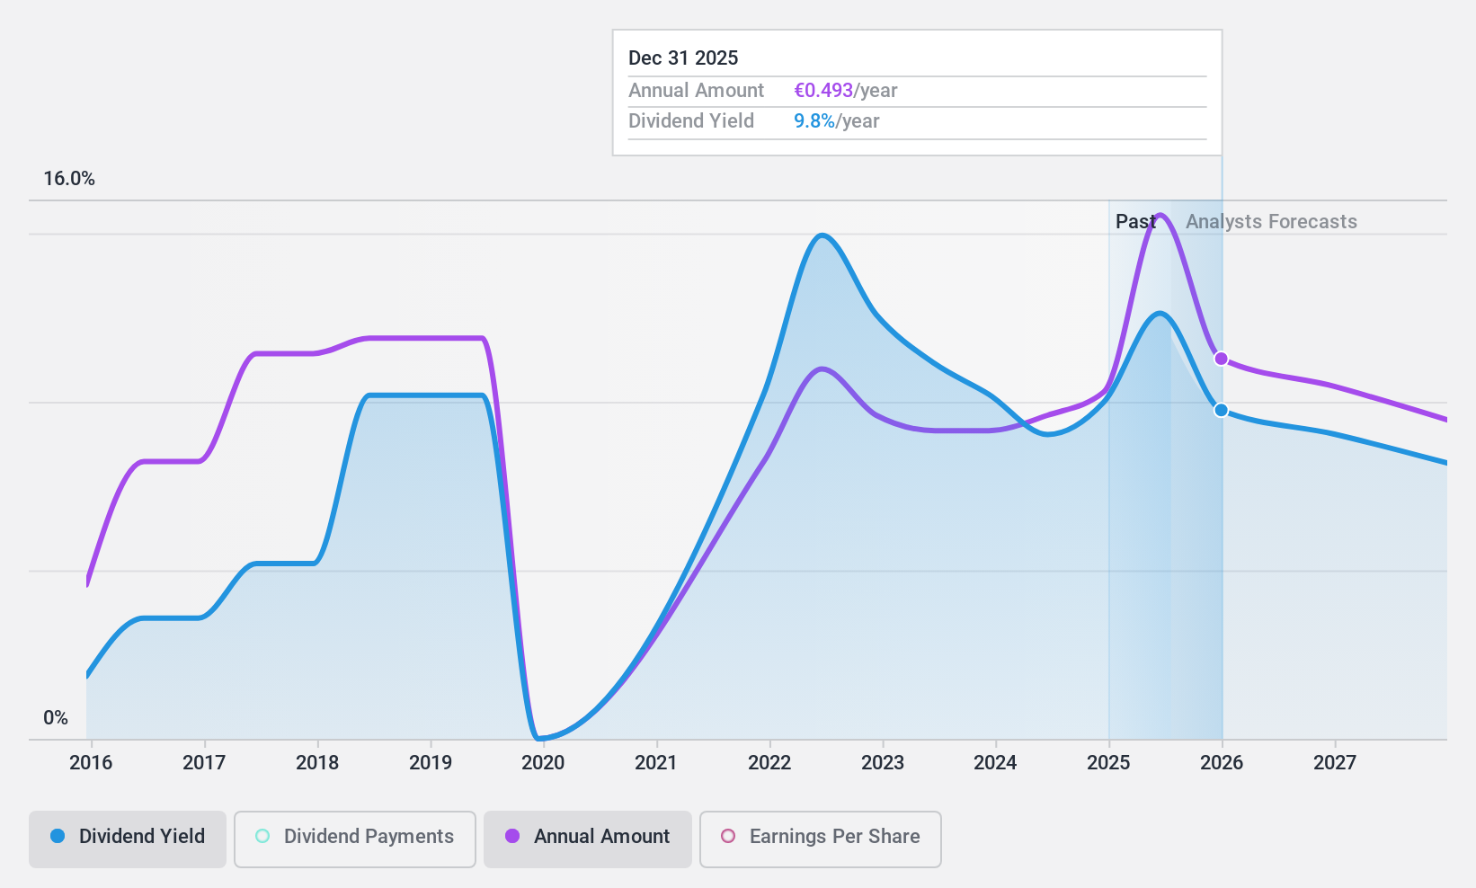
Task: Click the 2016 x-axis label
Action: coord(91,763)
